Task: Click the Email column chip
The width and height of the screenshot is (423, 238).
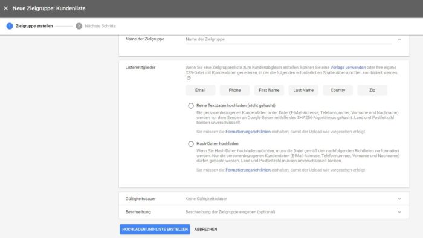Action: (200, 90)
